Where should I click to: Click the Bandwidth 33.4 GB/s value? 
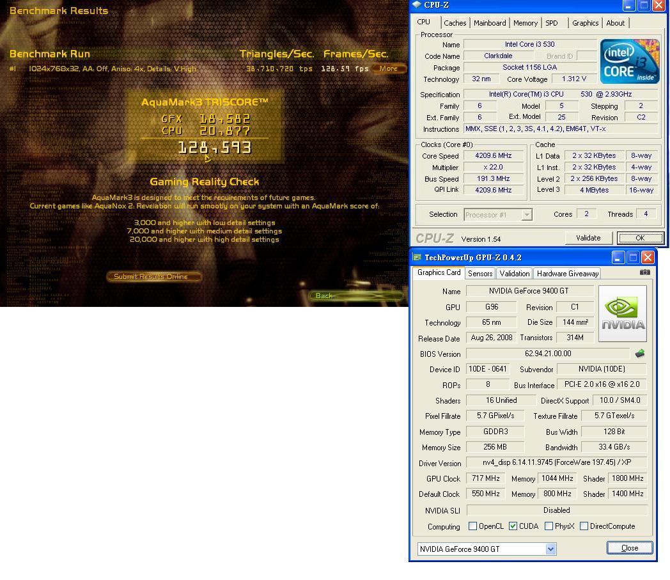coord(614,447)
